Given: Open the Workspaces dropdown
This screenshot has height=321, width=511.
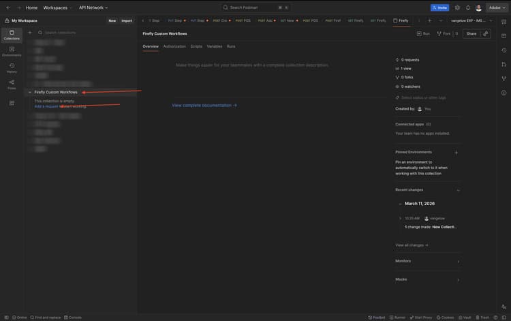Looking at the screenshot, I should coord(57,7).
